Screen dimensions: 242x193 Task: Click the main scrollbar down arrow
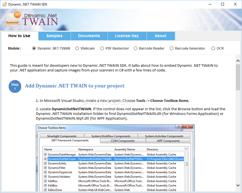(238, 185)
